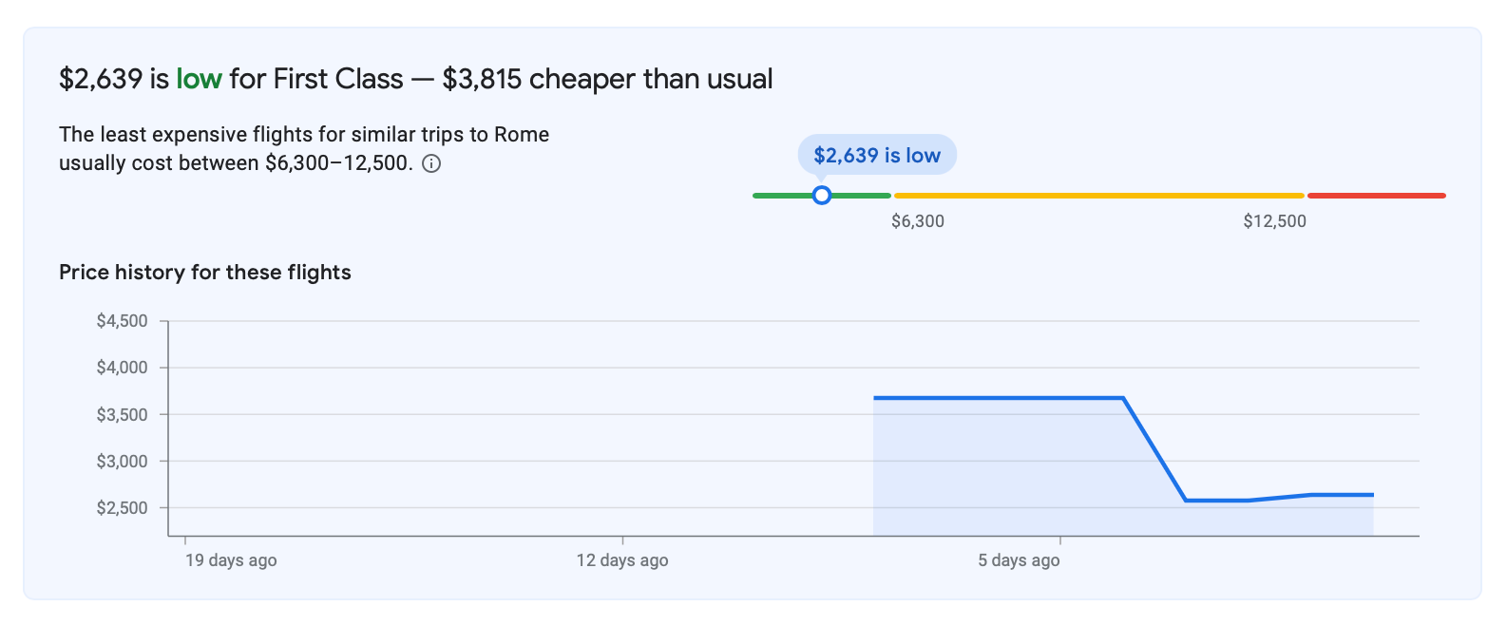The width and height of the screenshot is (1507, 625).
Task: Click the "12 days ago" axis label
Action: tap(622, 560)
